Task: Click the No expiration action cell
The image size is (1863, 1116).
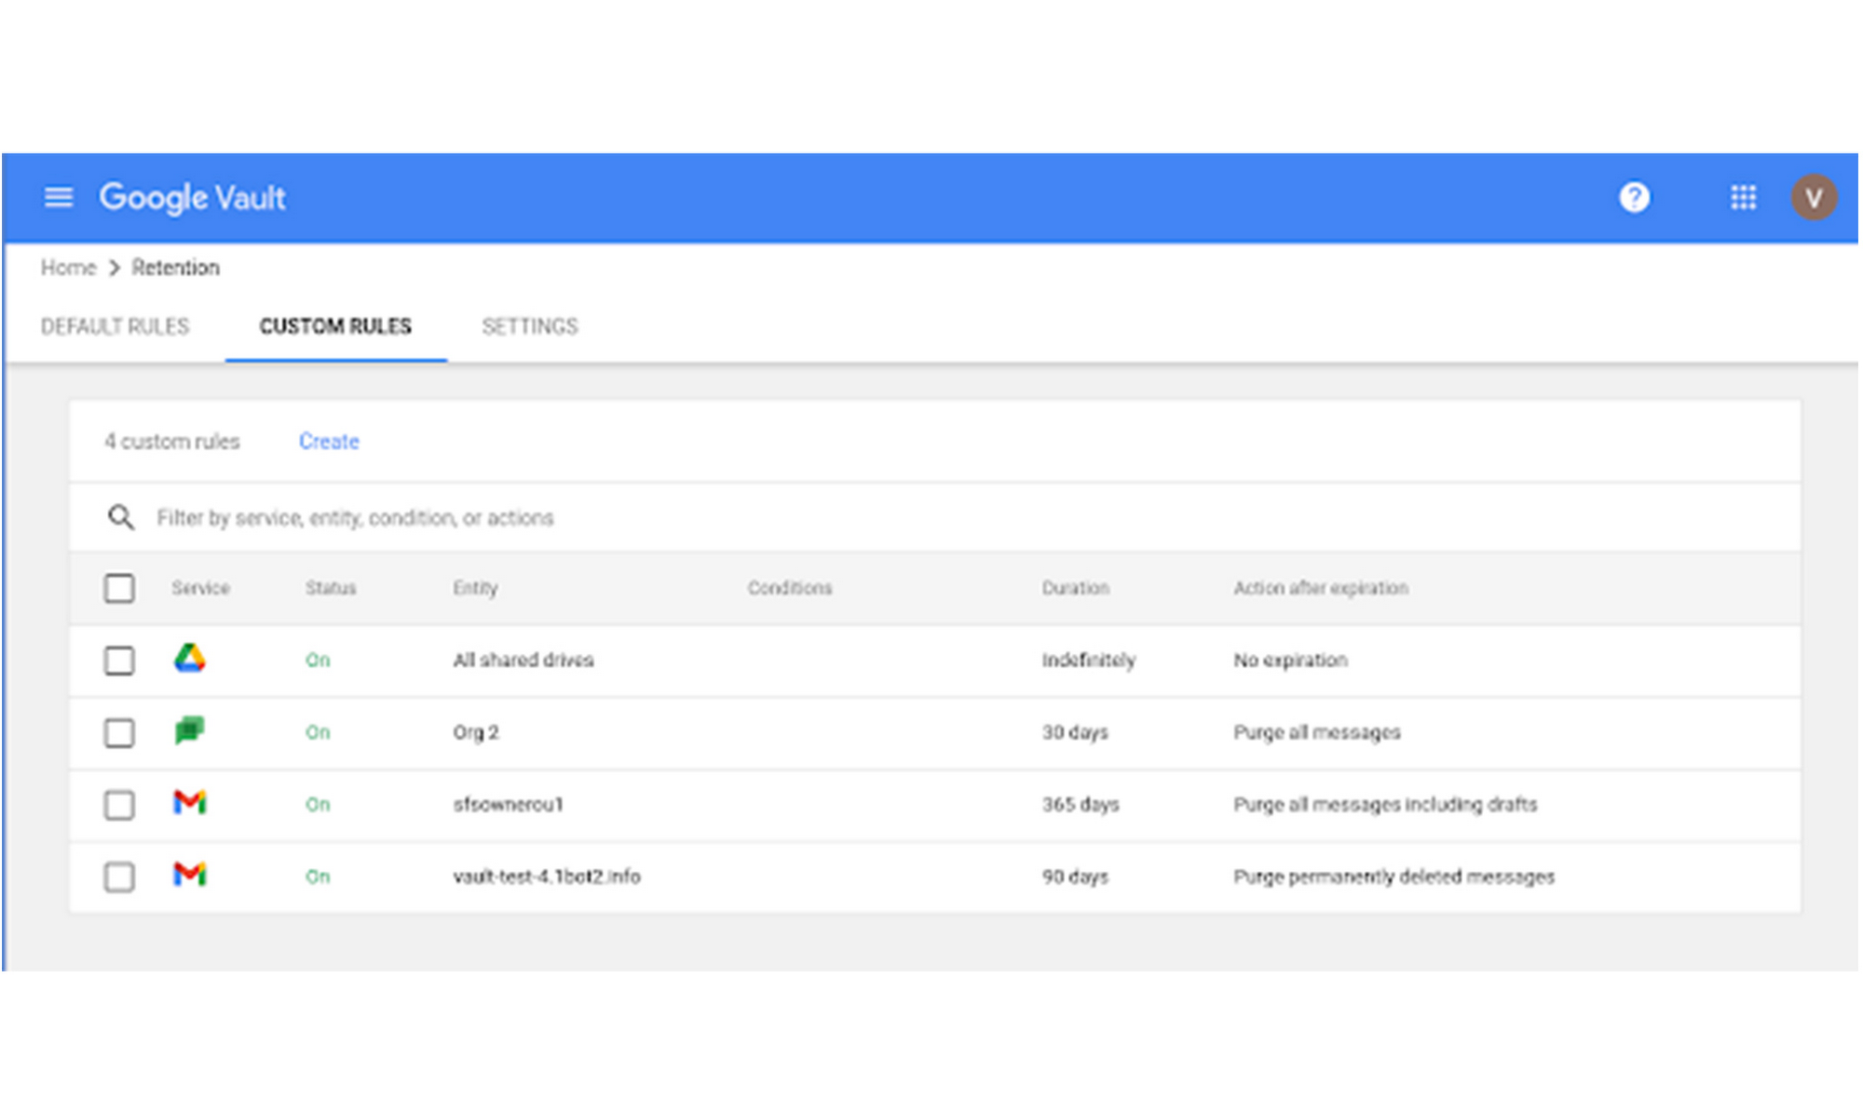Action: point(1290,660)
